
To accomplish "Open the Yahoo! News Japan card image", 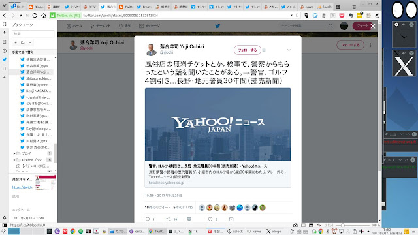I will (x=217, y=125).
